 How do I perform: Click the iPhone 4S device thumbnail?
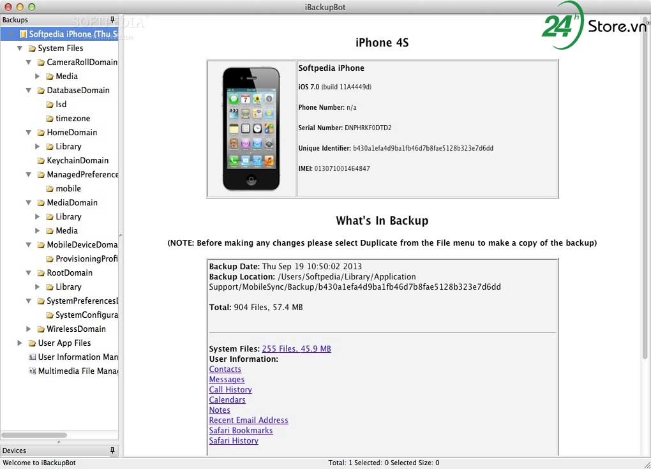tap(251, 129)
